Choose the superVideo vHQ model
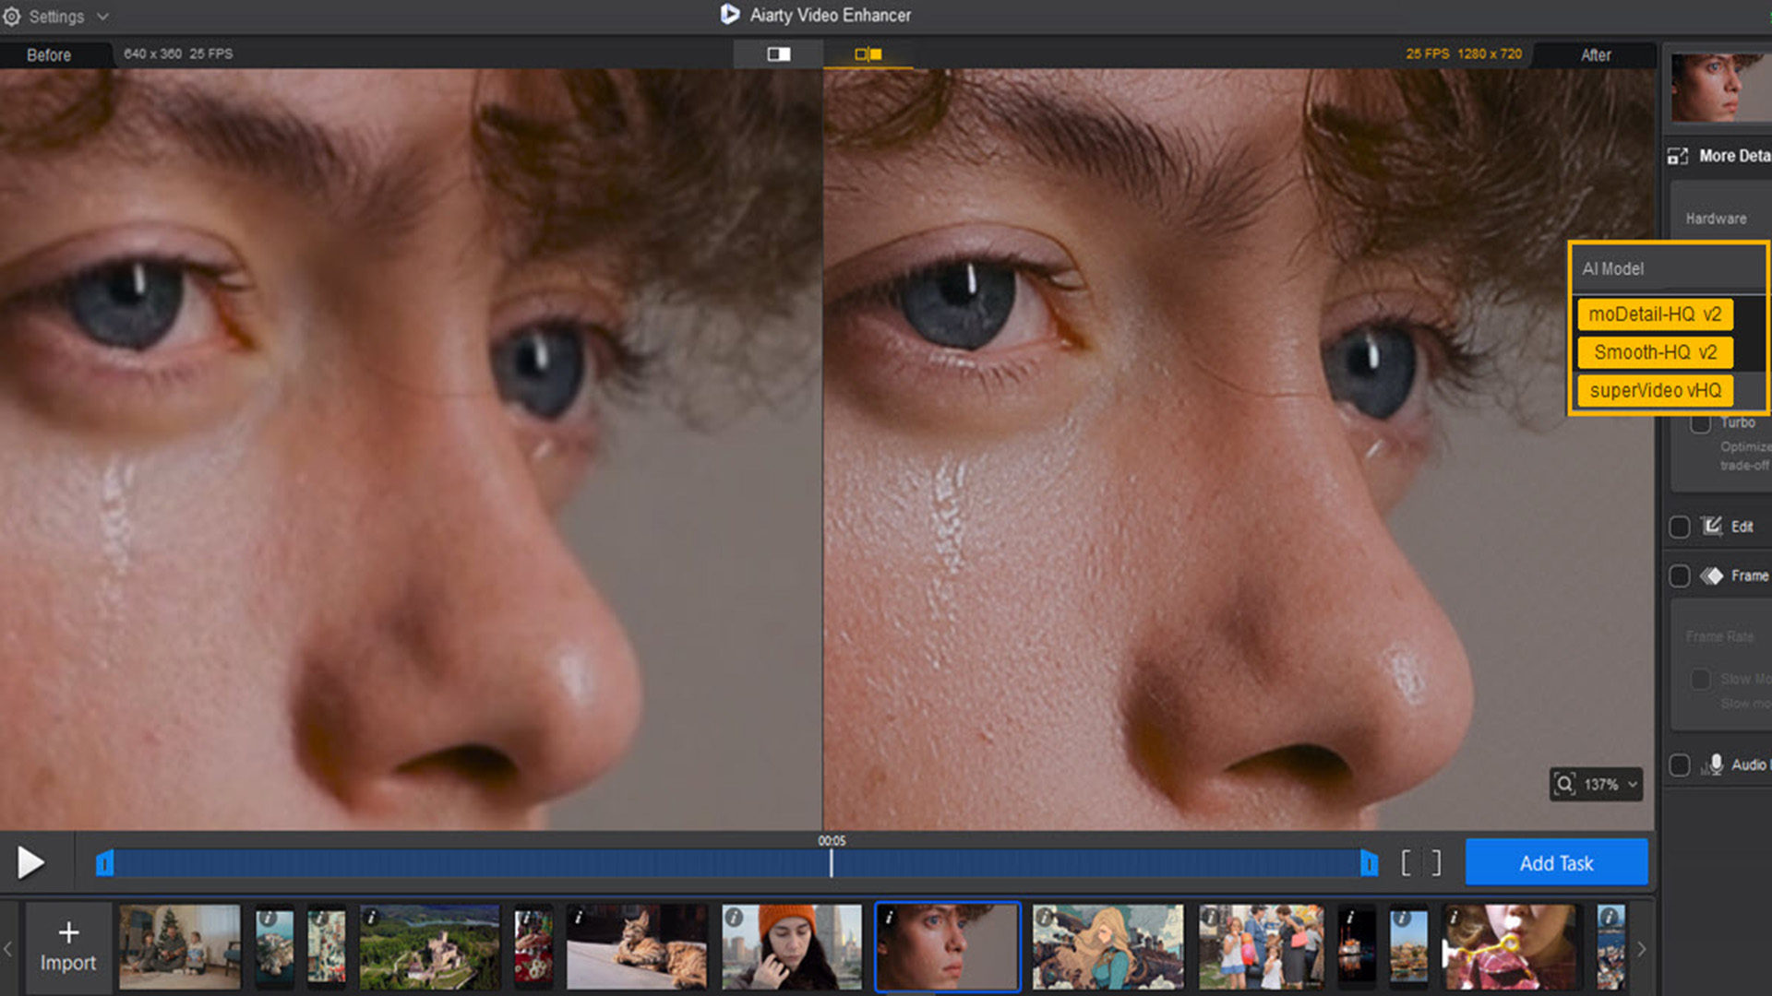This screenshot has width=1772, height=996. point(1655,390)
